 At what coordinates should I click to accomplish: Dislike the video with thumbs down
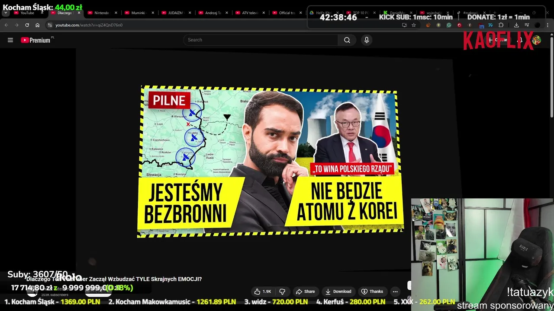pos(282,292)
